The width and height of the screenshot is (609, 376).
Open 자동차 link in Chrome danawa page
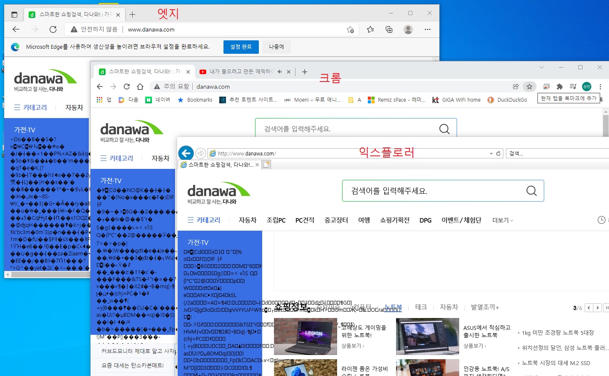[x=160, y=158]
